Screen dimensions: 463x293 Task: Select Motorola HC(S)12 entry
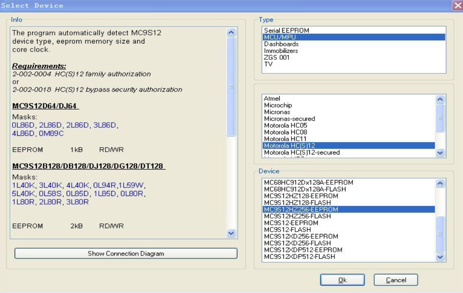click(x=349, y=146)
